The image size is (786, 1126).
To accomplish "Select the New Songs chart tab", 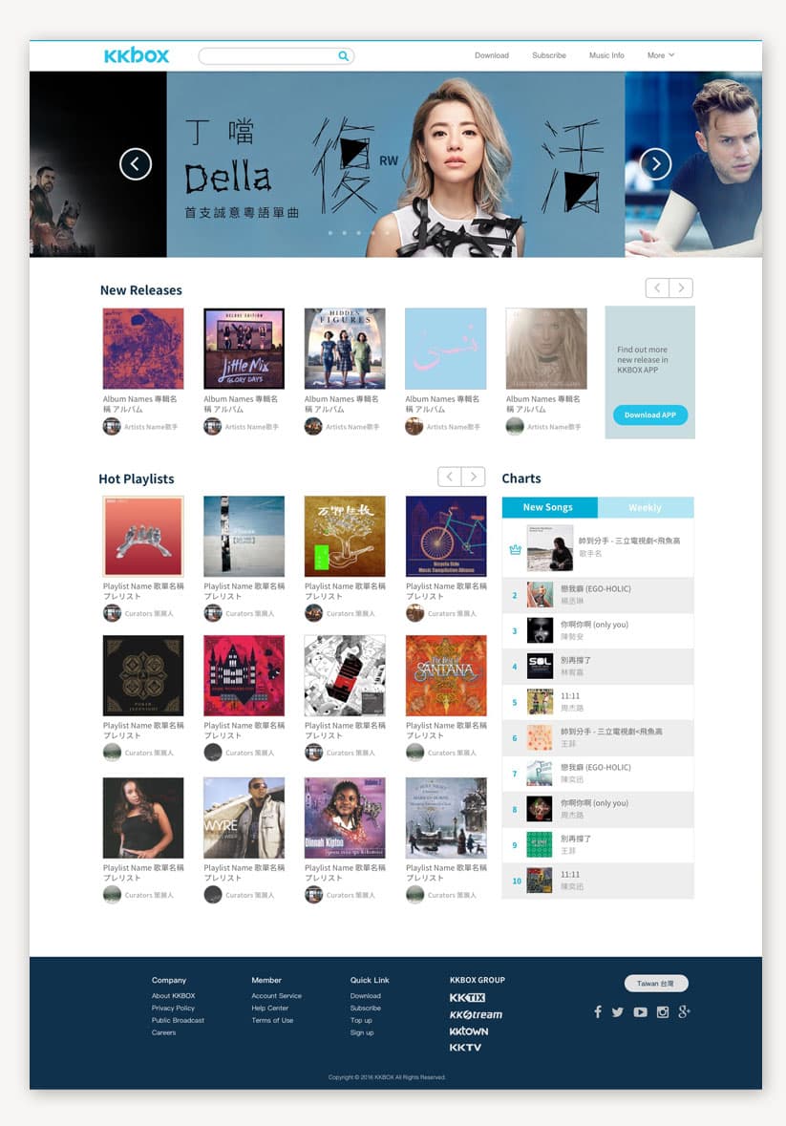I will [x=549, y=507].
